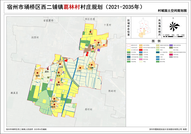Select the 何井 village marker dot

[x=92, y=65]
